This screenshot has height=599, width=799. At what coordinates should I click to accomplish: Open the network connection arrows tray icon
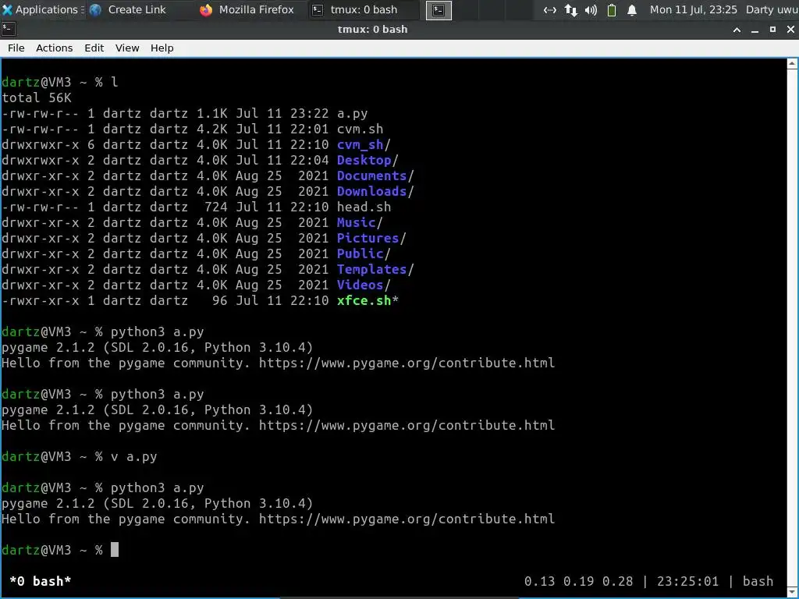click(x=570, y=10)
